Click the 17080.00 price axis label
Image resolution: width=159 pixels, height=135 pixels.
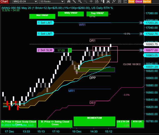[152, 13]
